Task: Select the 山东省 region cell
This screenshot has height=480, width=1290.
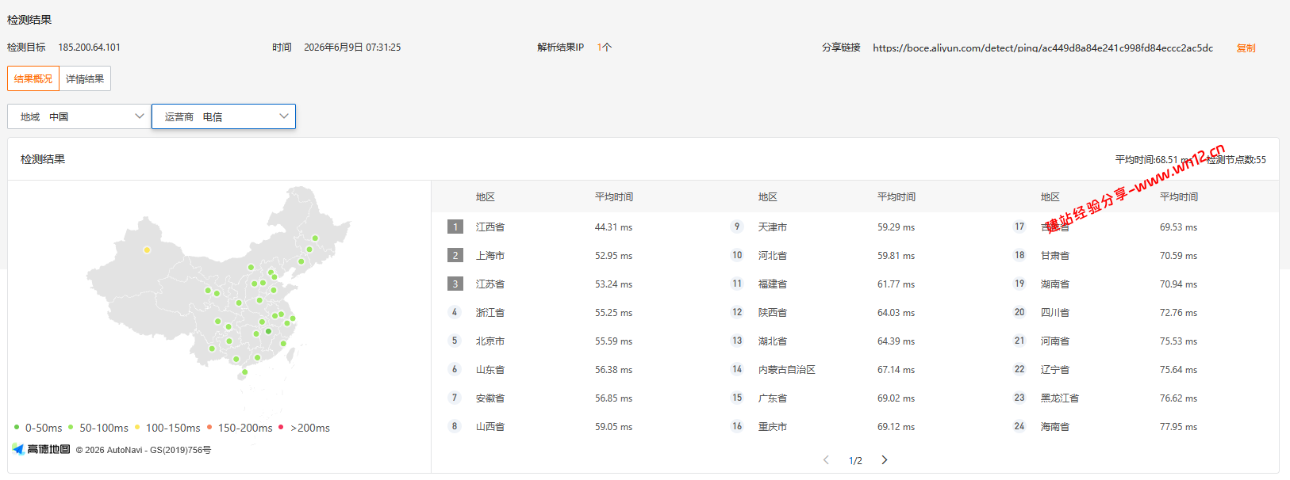Action: coord(490,370)
